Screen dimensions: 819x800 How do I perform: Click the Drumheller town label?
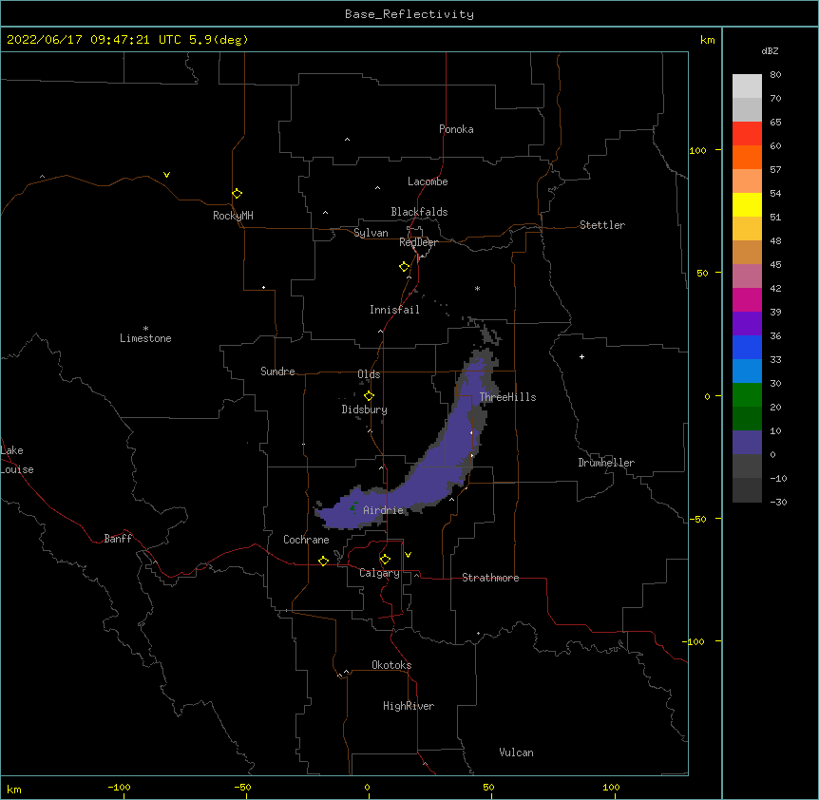point(606,463)
